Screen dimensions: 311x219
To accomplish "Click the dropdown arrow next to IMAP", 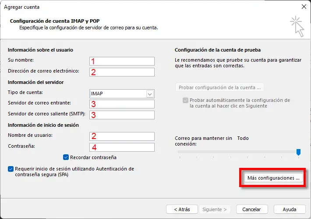I will pos(150,94).
